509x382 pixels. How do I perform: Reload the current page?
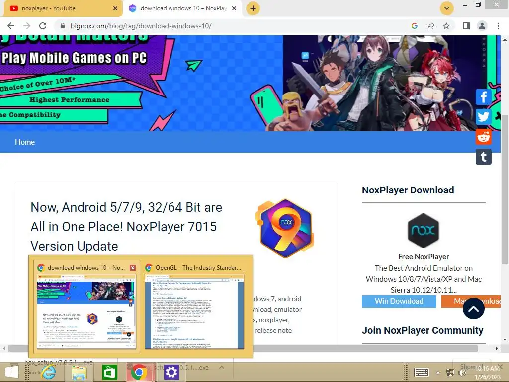43,26
